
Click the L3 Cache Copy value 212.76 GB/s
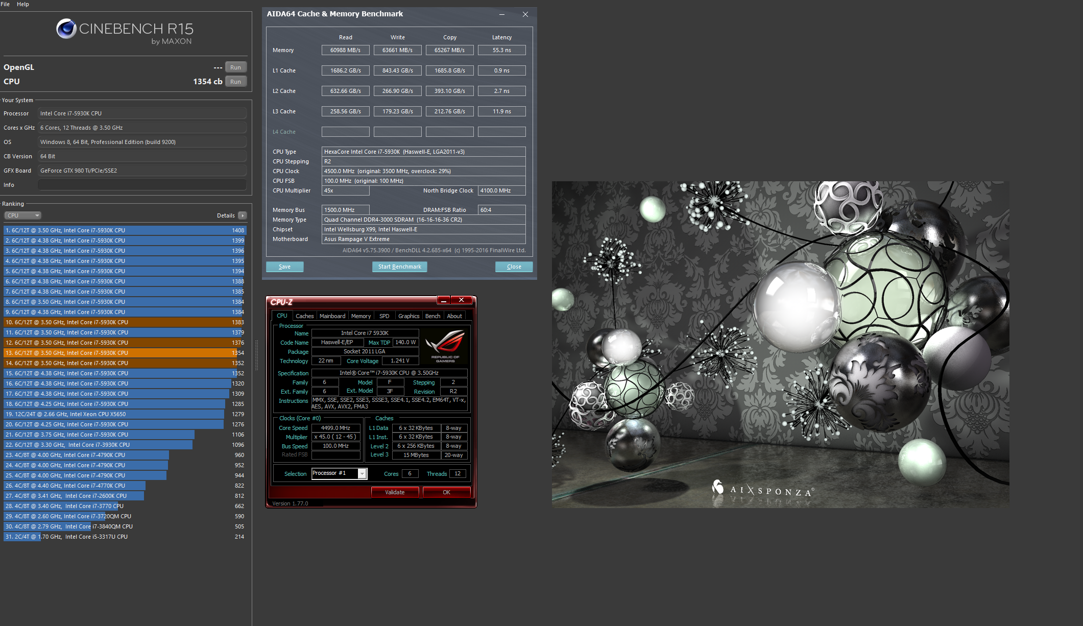click(450, 111)
